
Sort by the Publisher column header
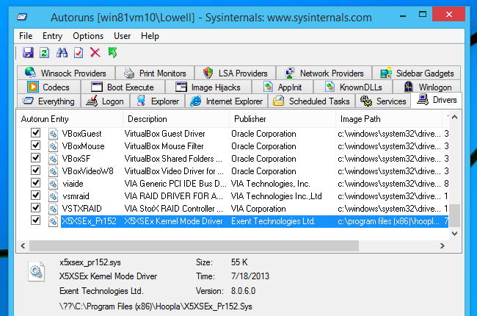[x=283, y=119]
